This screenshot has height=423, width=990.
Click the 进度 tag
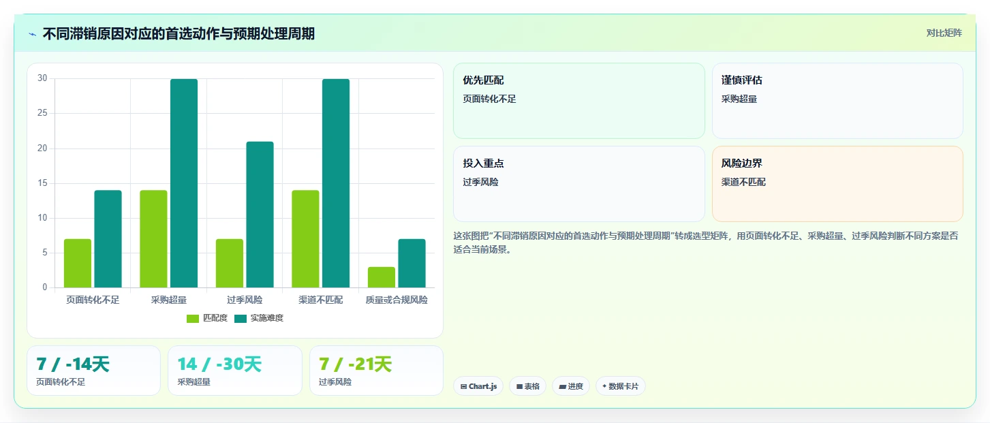point(571,386)
